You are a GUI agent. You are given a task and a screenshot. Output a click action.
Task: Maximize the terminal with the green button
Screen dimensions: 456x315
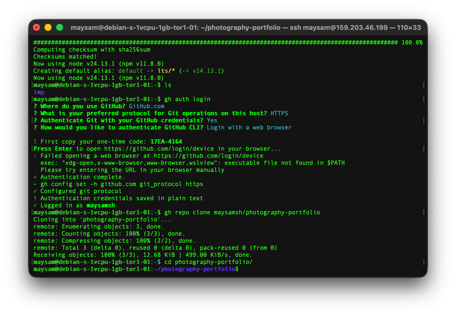pos(60,27)
